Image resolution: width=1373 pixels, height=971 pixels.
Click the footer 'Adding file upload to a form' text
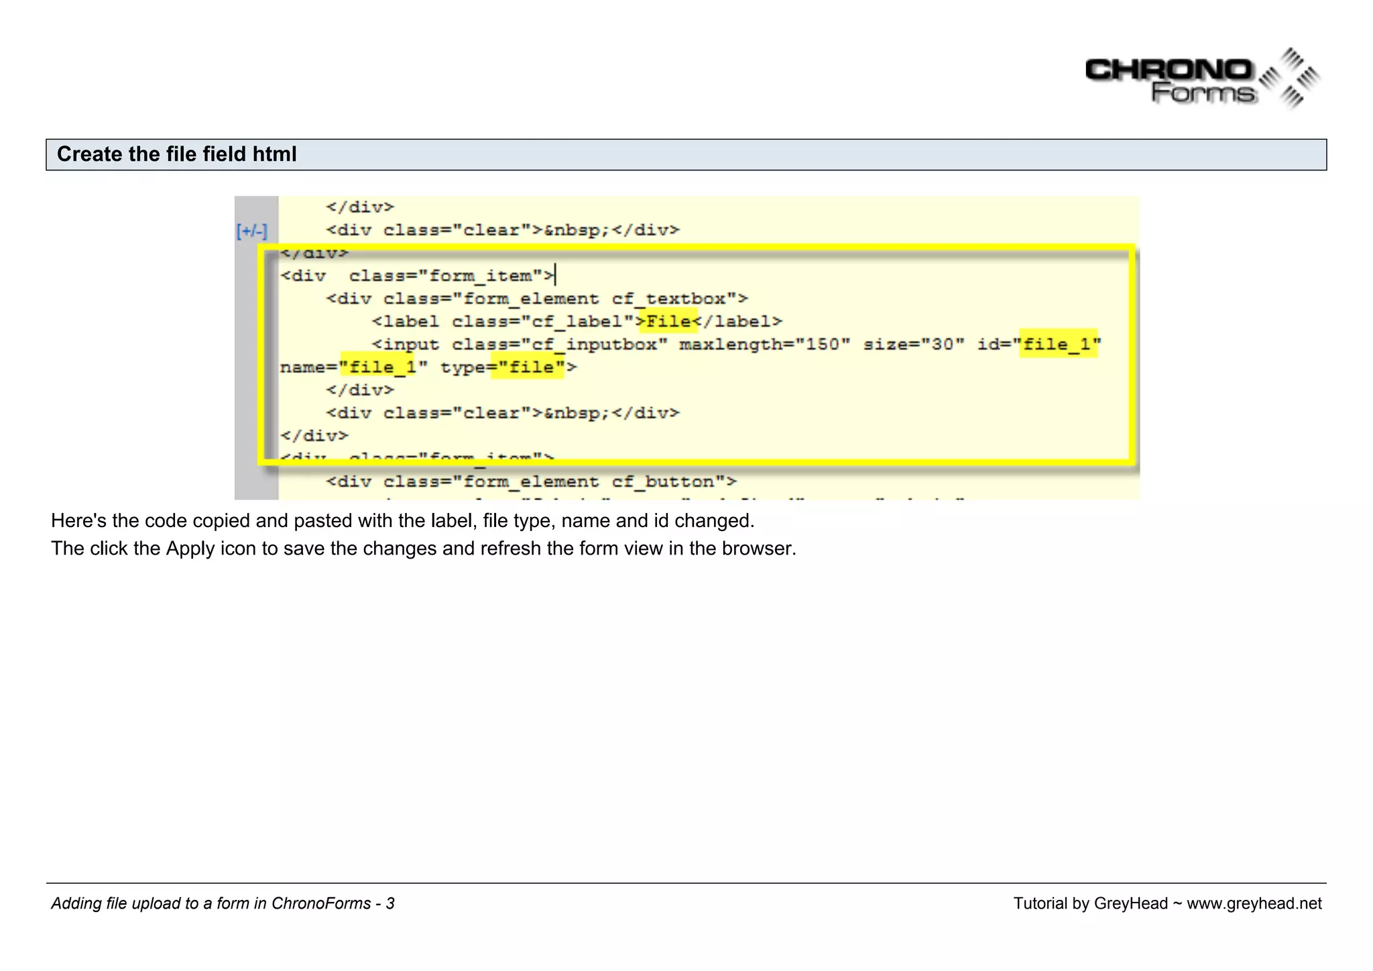(223, 904)
